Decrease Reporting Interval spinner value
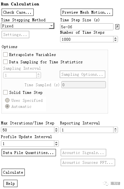The width and height of the screenshot is (124, 189). [115, 131]
